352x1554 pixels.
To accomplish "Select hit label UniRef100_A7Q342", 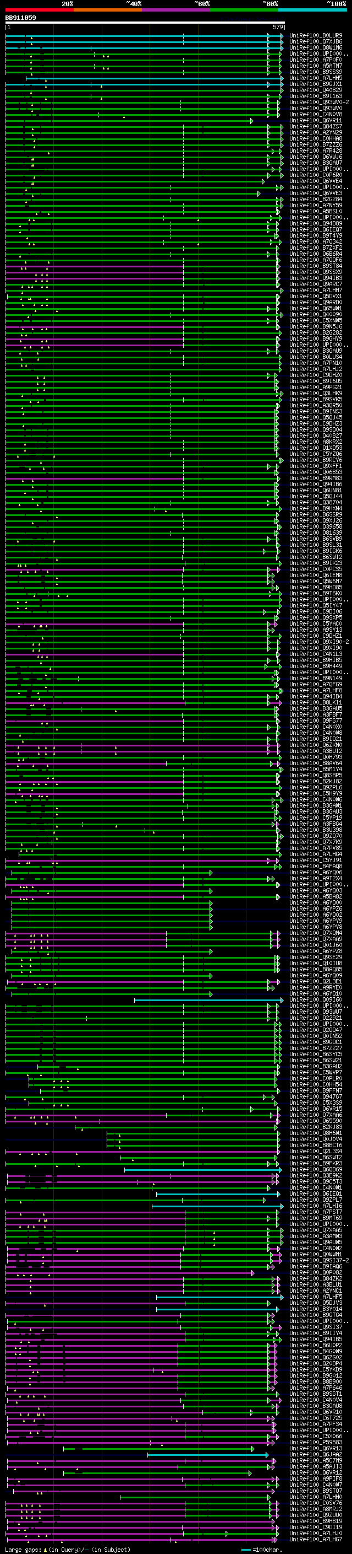I will (x=315, y=242).
